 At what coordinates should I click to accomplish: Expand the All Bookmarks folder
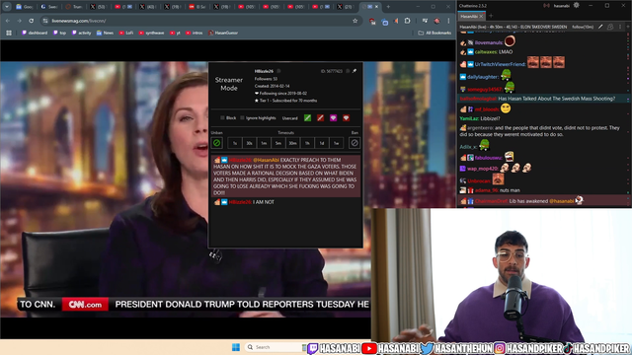click(434, 33)
